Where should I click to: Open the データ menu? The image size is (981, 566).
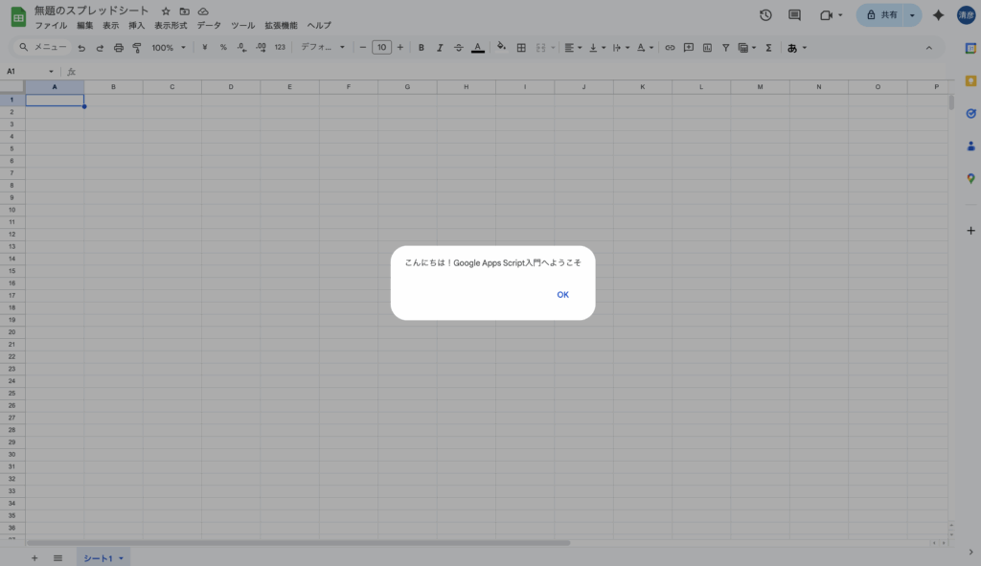[x=209, y=26]
